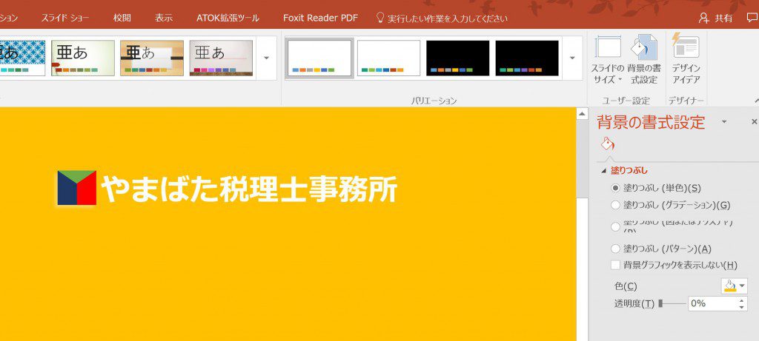Viewport: 759px width, 341px height.
Task: Select the first white variation thumbnail
Action: coord(319,58)
